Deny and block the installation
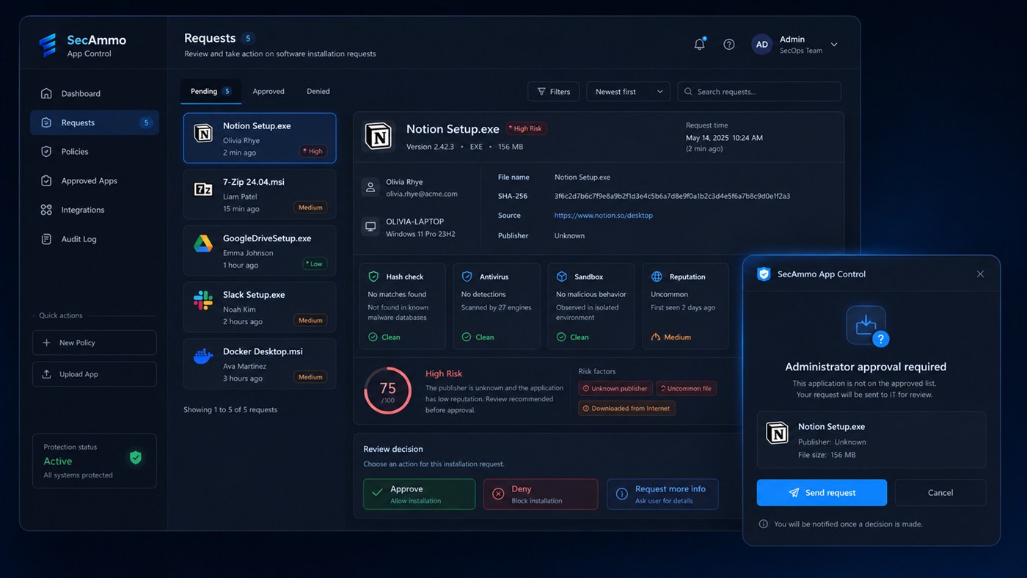This screenshot has width=1027, height=578. pos(541,494)
